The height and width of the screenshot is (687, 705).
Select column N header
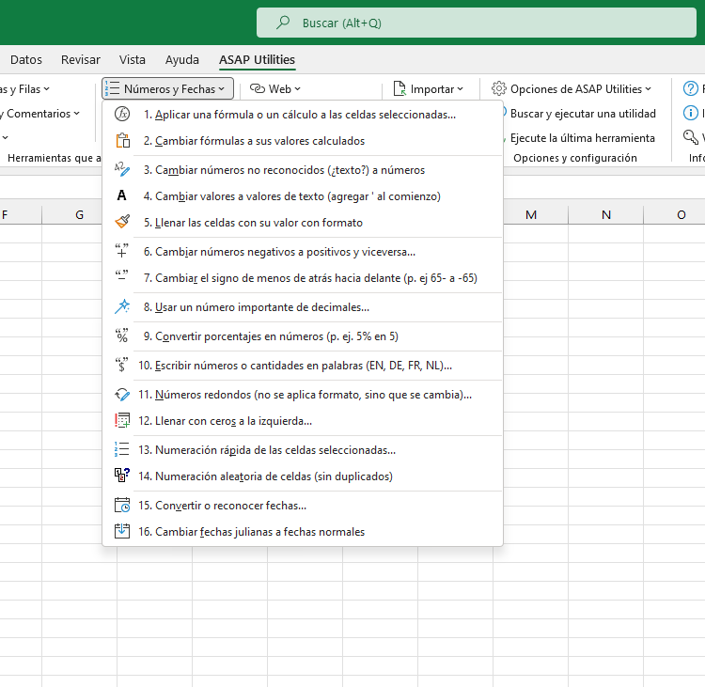pyautogui.click(x=606, y=214)
